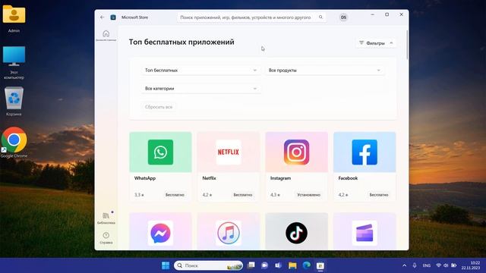
Task: Open the Clipchamp video editor app icon
Action: 364,233
